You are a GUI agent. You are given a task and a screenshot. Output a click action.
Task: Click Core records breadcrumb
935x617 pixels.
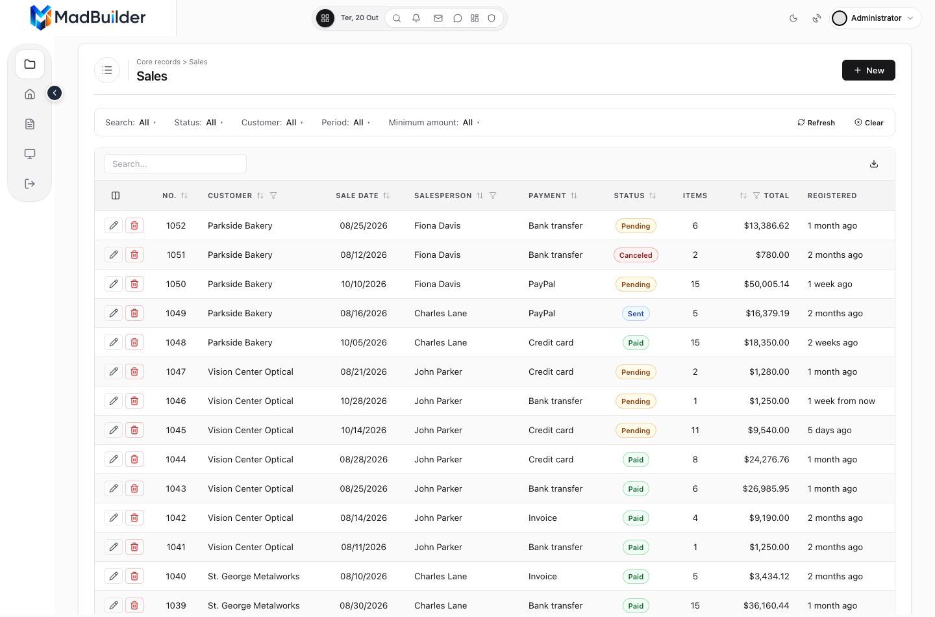coord(158,62)
